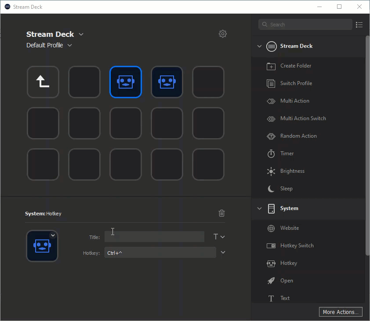This screenshot has height=321, width=370.
Task: Collapse the System actions category
Action: pyautogui.click(x=259, y=208)
